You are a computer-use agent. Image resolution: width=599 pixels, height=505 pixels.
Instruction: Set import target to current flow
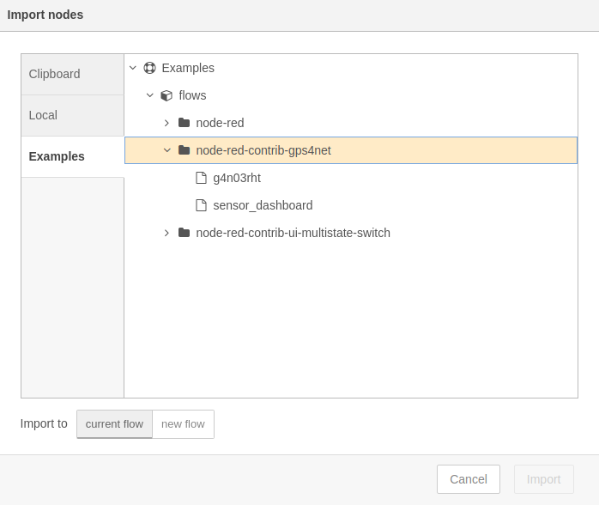pos(115,424)
